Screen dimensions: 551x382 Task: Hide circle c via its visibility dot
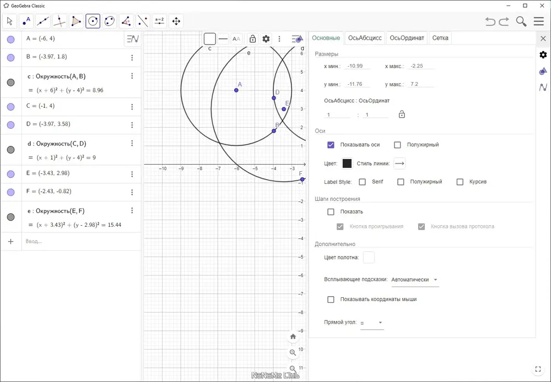click(x=11, y=83)
